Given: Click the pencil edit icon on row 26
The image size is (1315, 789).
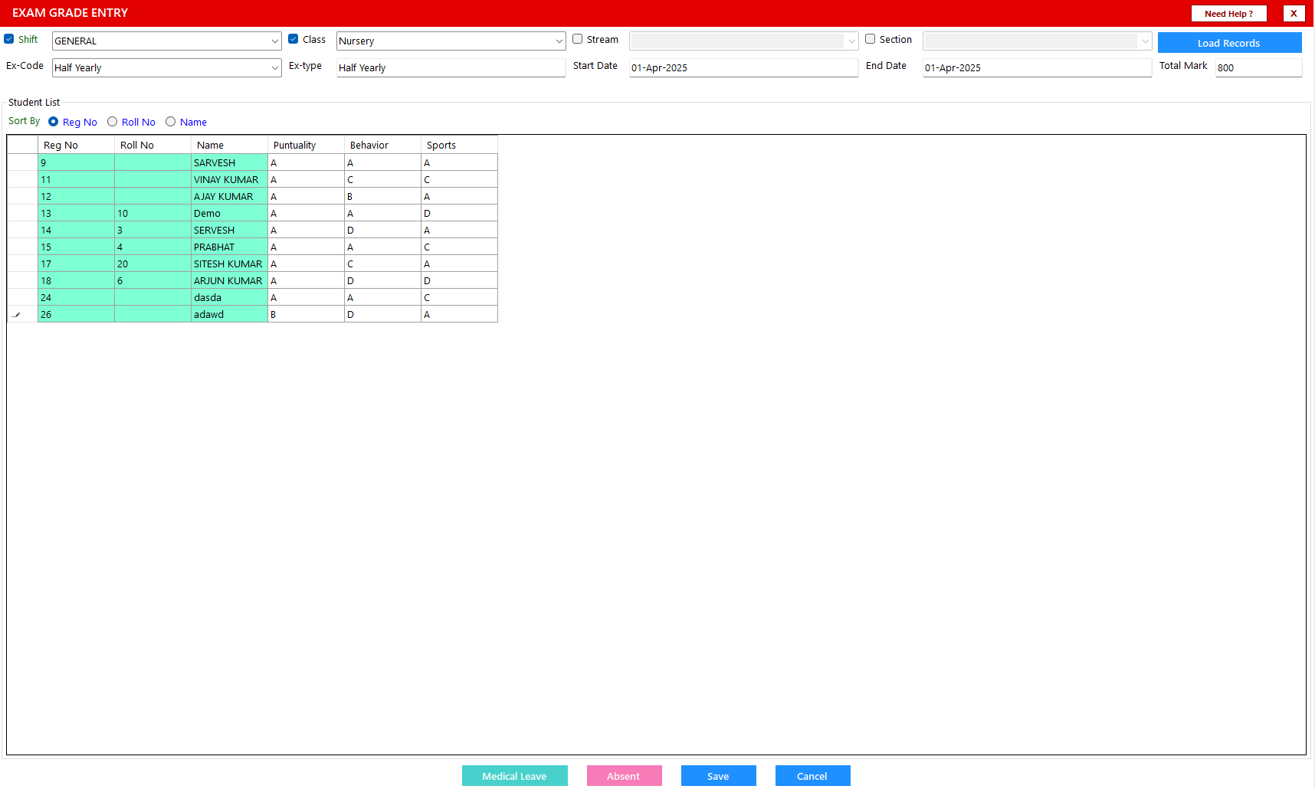Looking at the screenshot, I should (16, 315).
